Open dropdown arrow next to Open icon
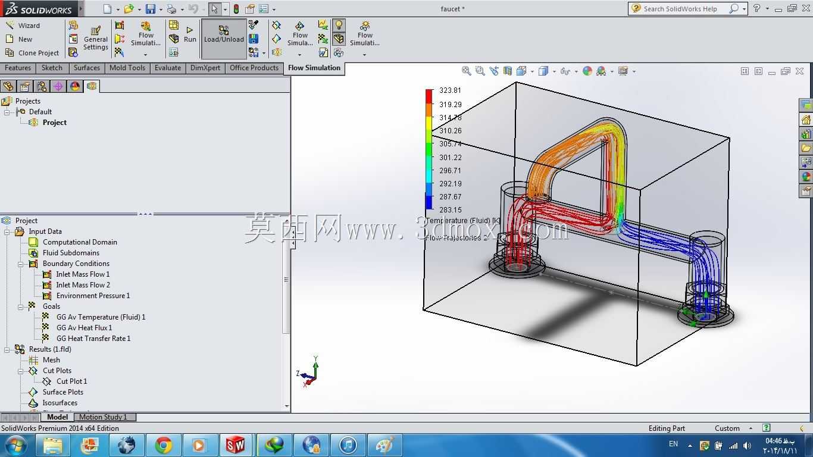 [139, 10]
